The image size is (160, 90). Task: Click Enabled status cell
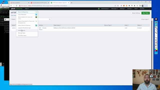tap(139, 28)
